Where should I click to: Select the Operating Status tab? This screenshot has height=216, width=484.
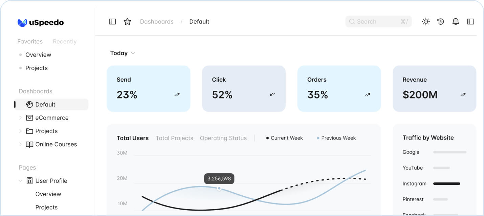tap(223, 138)
